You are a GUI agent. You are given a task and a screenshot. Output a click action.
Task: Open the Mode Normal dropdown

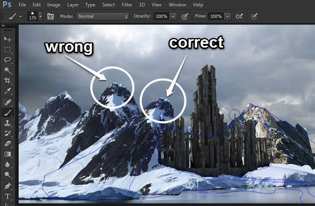click(102, 16)
